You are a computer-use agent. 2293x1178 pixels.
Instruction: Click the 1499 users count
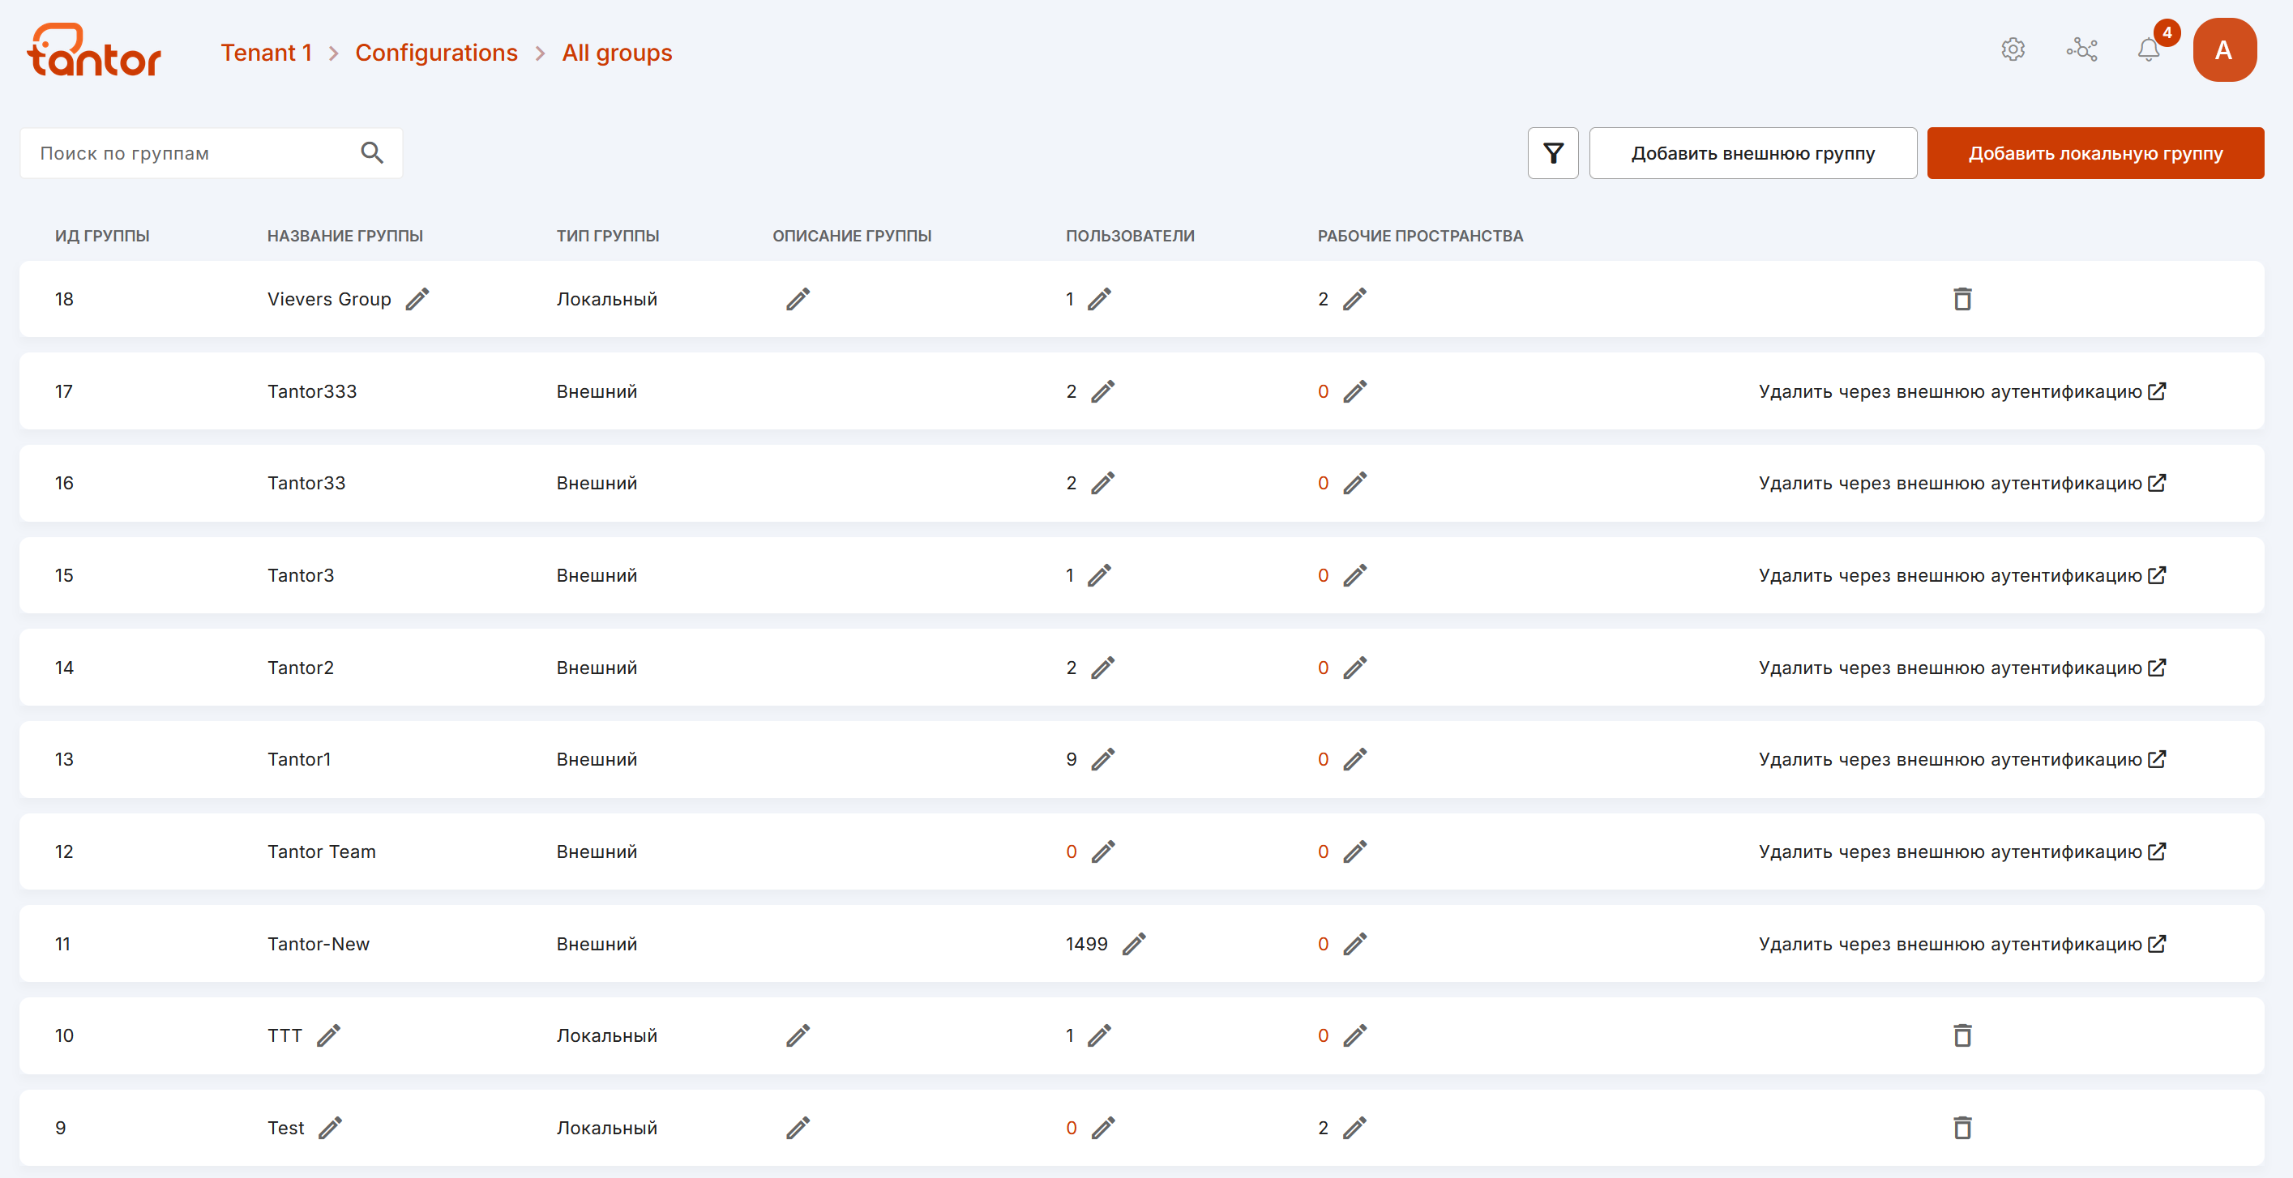1086,944
